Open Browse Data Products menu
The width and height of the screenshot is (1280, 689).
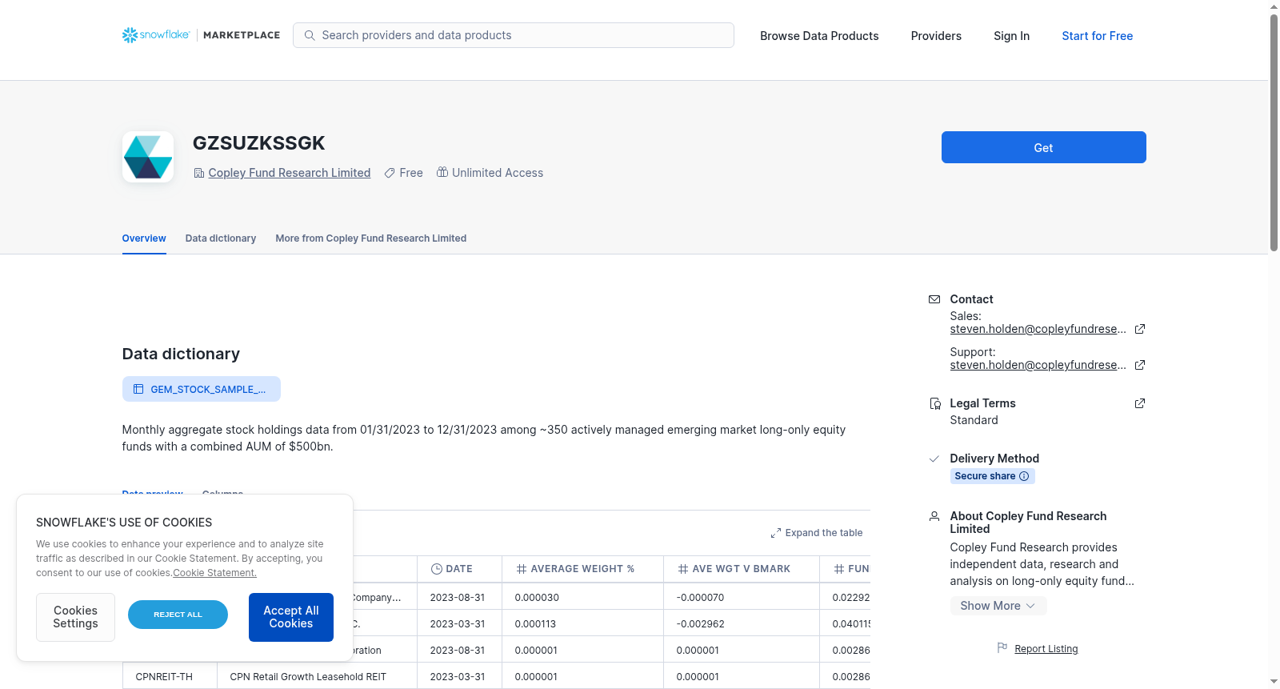click(x=819, y=36)
